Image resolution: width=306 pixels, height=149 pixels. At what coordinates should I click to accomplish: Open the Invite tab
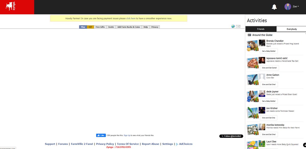111,27
